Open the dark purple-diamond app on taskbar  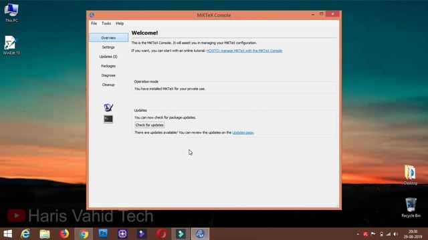pyautogui.click(x=142, y=234)
